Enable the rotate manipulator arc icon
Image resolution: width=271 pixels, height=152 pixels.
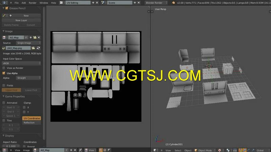249,150
